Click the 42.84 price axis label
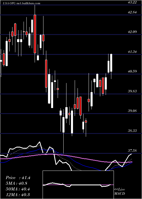The image size is (142, 199). click(132, 12)
